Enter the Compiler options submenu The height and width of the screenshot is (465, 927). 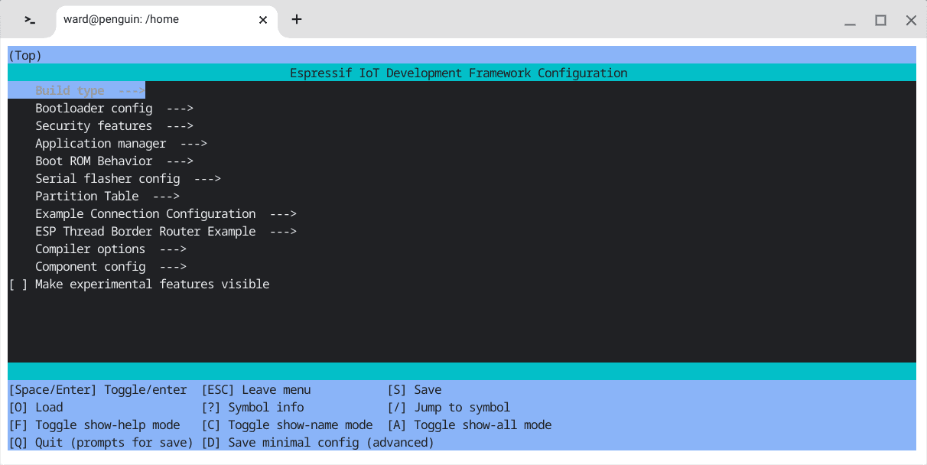pyautogui.click(x=111, y=249)
